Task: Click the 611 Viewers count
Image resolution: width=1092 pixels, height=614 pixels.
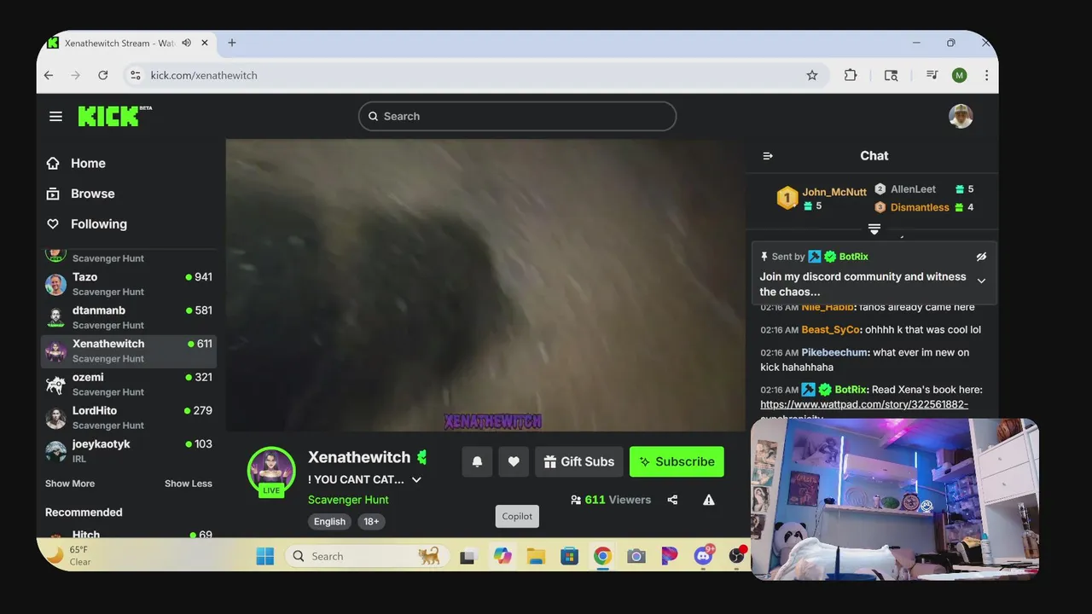Action: coord(611,500)
